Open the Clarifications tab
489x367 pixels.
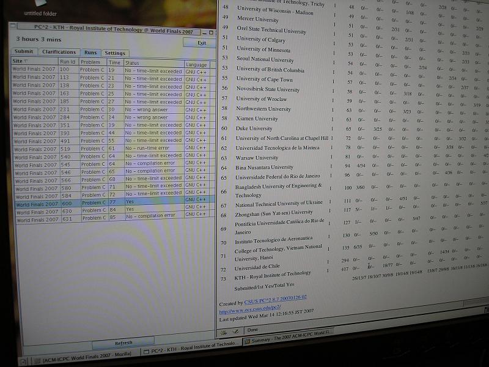click(x=59, y=52)
